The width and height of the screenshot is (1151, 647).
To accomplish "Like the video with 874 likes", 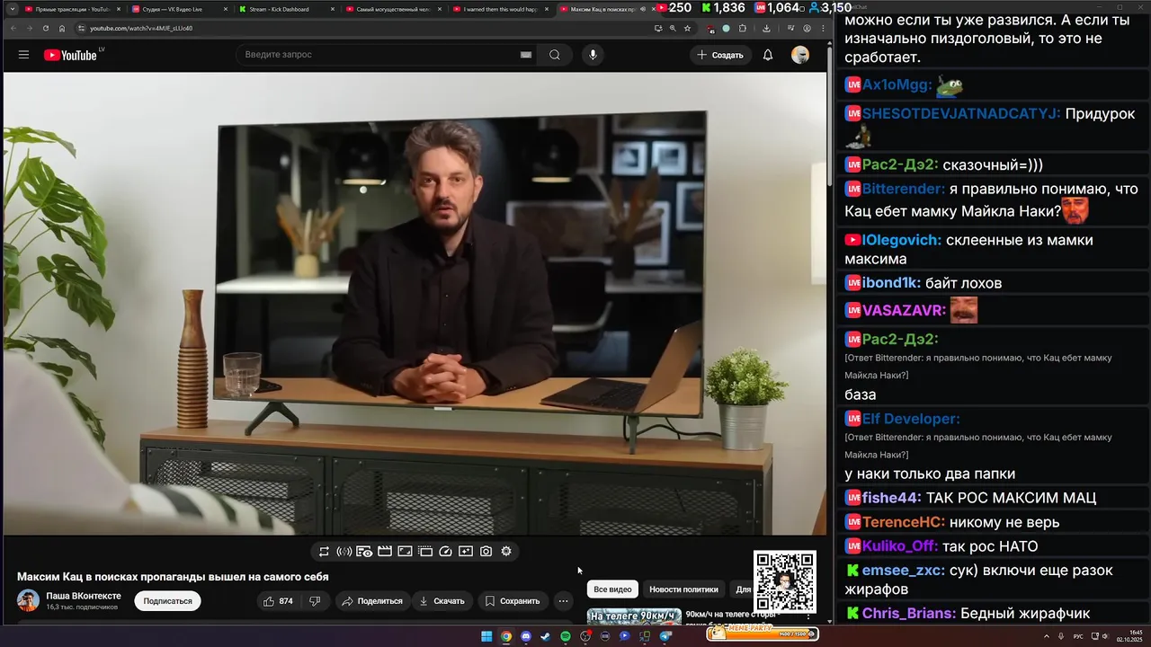I will click(278, 601).
